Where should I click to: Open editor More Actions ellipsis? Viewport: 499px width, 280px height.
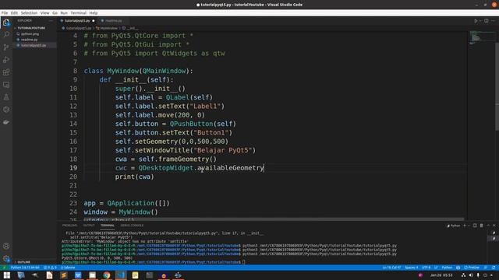(x=494, y=21)
